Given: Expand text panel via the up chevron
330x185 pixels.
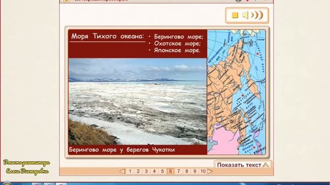Looking at the screenshot, I should [266, 165].
